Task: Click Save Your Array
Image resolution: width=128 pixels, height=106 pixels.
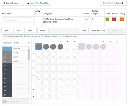Action: click(99, 30)
